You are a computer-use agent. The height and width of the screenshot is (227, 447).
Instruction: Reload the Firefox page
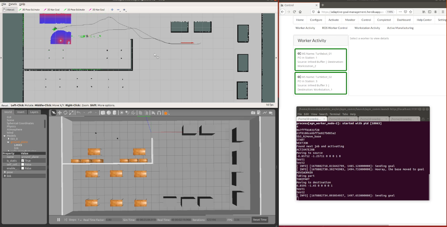[x=294, y=12]
